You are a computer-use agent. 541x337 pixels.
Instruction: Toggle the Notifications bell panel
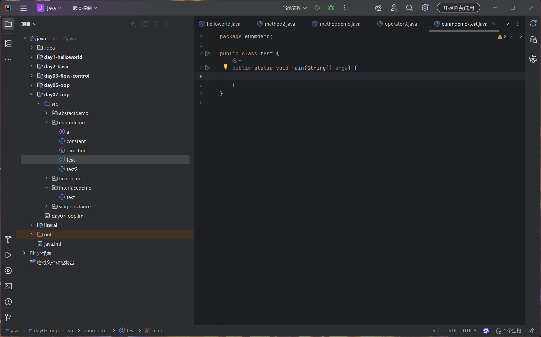click(533, 24)
